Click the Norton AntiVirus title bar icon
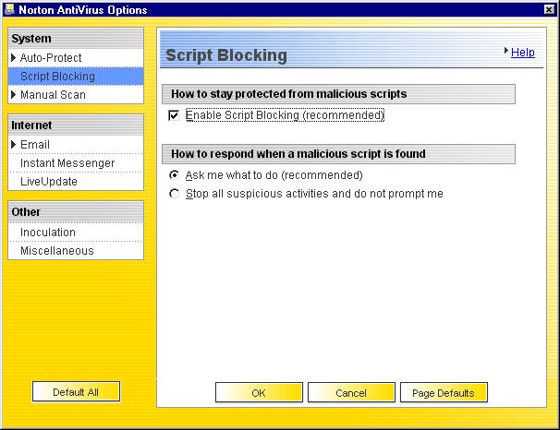560x430 pixels. pyautogui.click(x=9, y=9)
